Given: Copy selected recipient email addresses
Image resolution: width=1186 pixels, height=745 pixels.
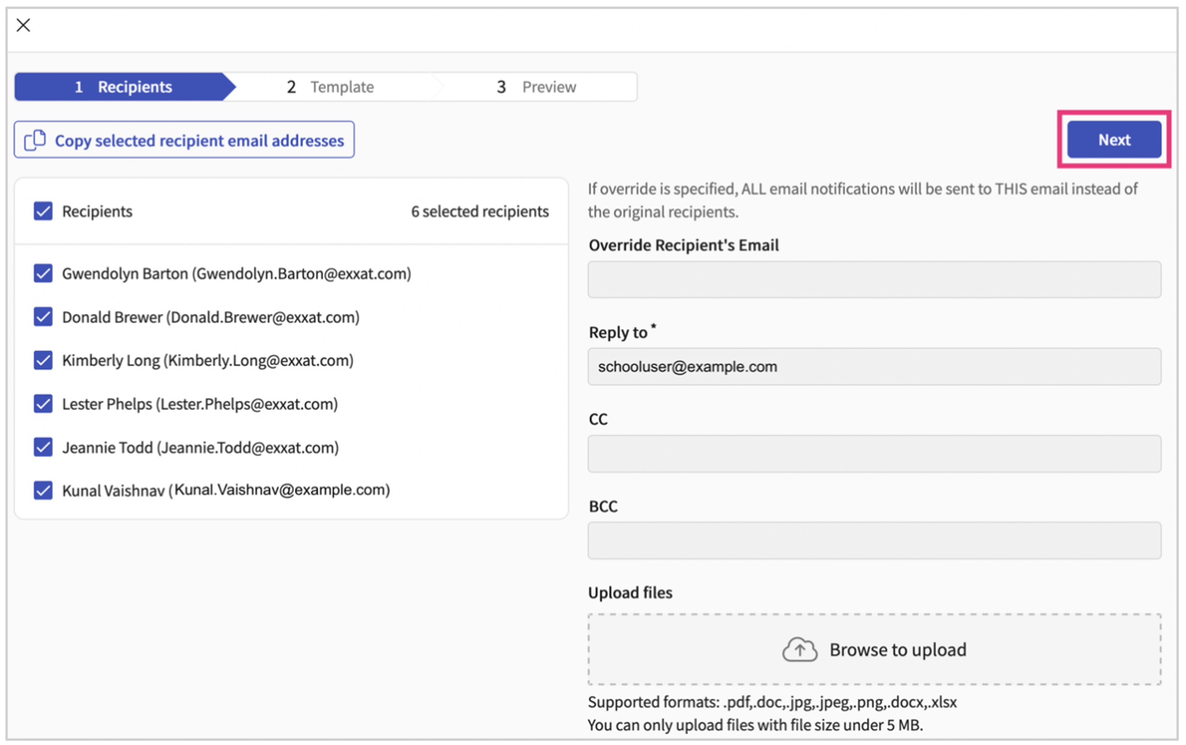Looking at the screenshot, I should 183,140.
